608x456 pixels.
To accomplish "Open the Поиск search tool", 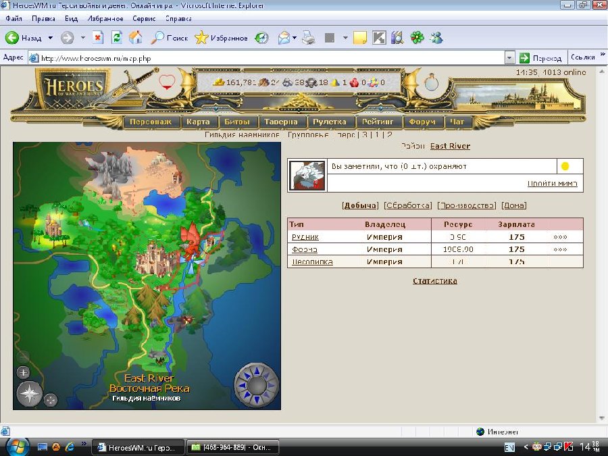I will coord(170,38).
